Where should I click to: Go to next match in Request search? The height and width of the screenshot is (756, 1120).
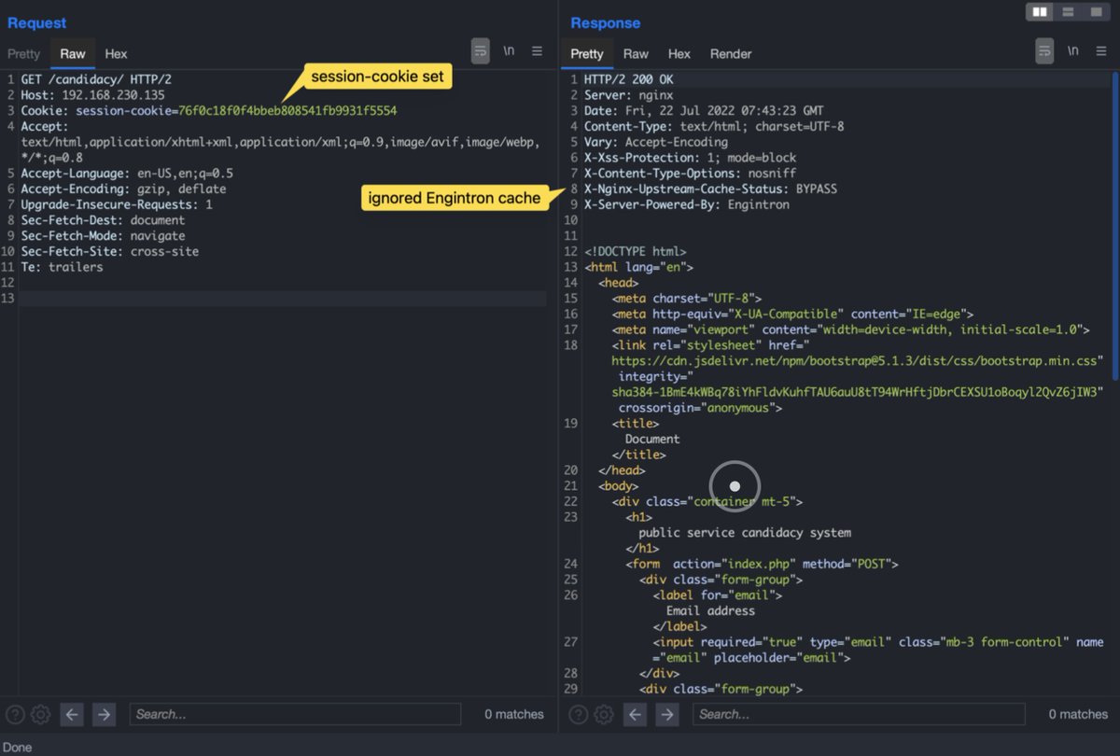point(104,715)
